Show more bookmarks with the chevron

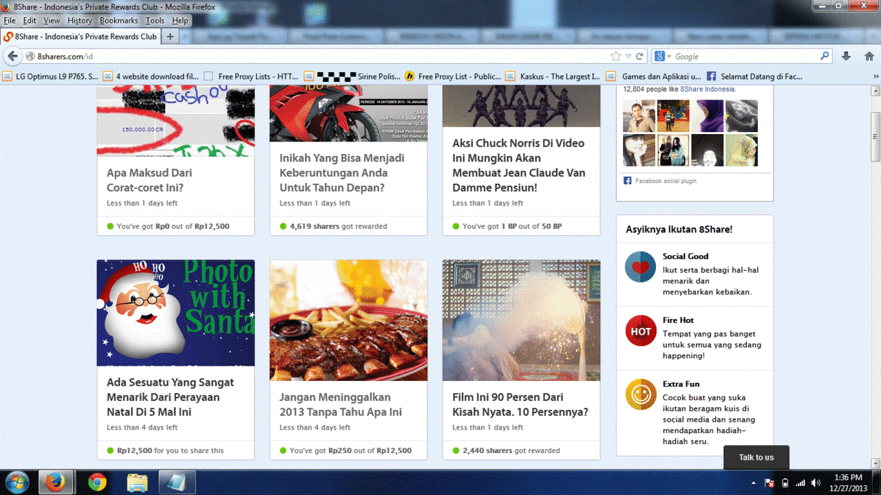(875, 76)
